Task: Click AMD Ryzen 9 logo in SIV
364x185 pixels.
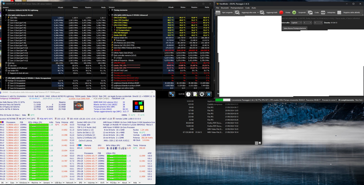Action: coord(78,106)
